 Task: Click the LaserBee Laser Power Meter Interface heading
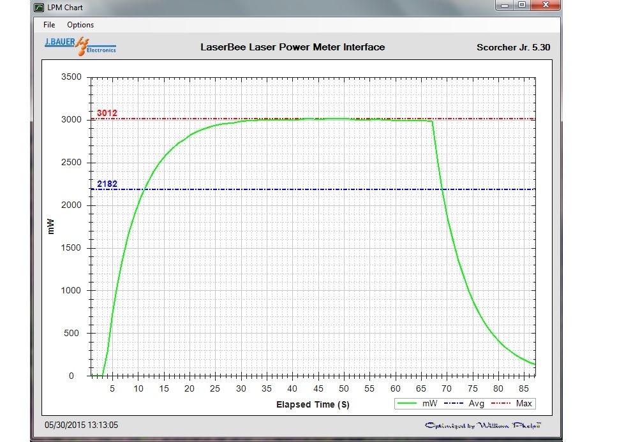(292, 47)
